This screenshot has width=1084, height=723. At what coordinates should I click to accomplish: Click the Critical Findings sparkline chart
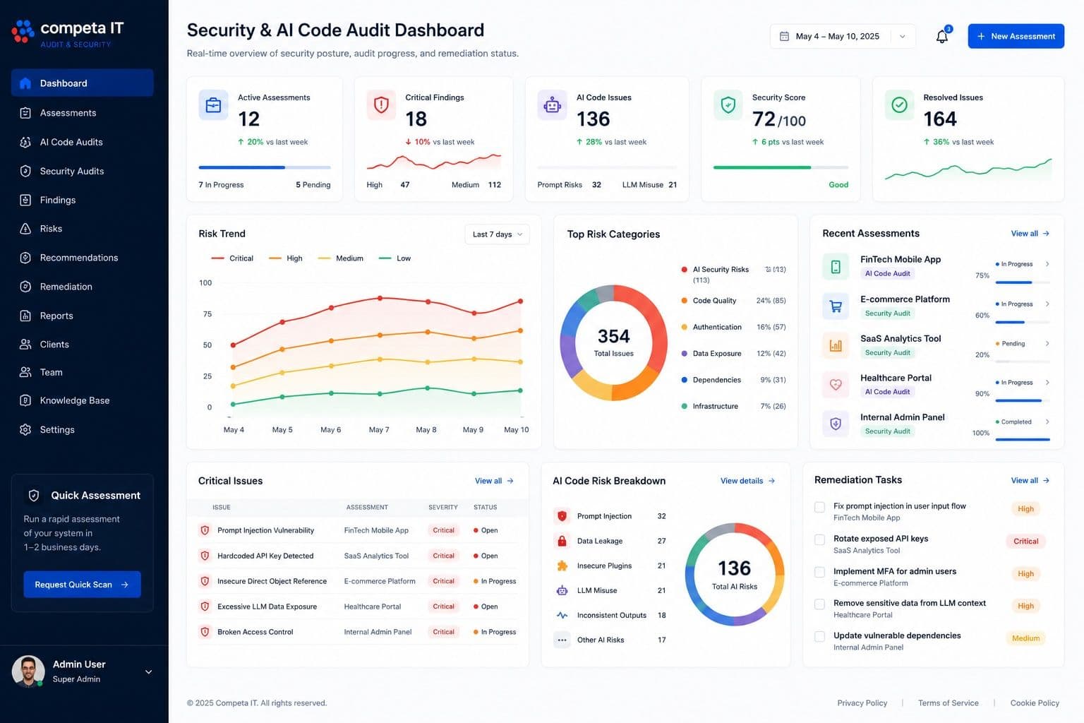434,162
